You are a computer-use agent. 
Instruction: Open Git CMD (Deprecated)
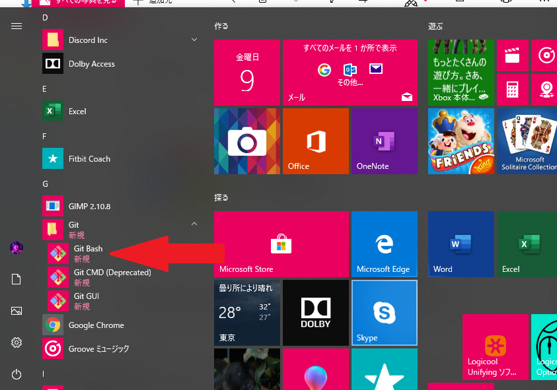pos(122,277)
